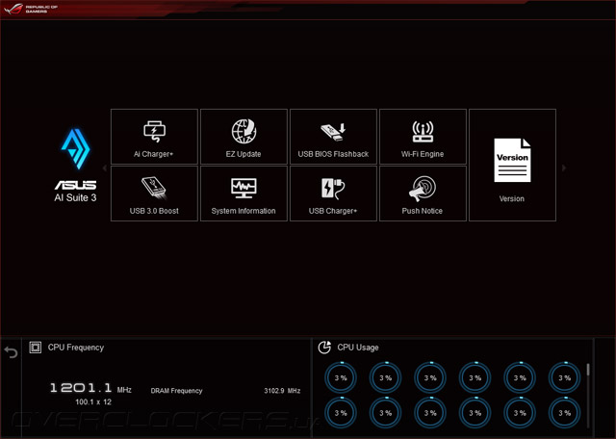
Task: Launch EZ Update utility
Action: (x=244, y=137)
